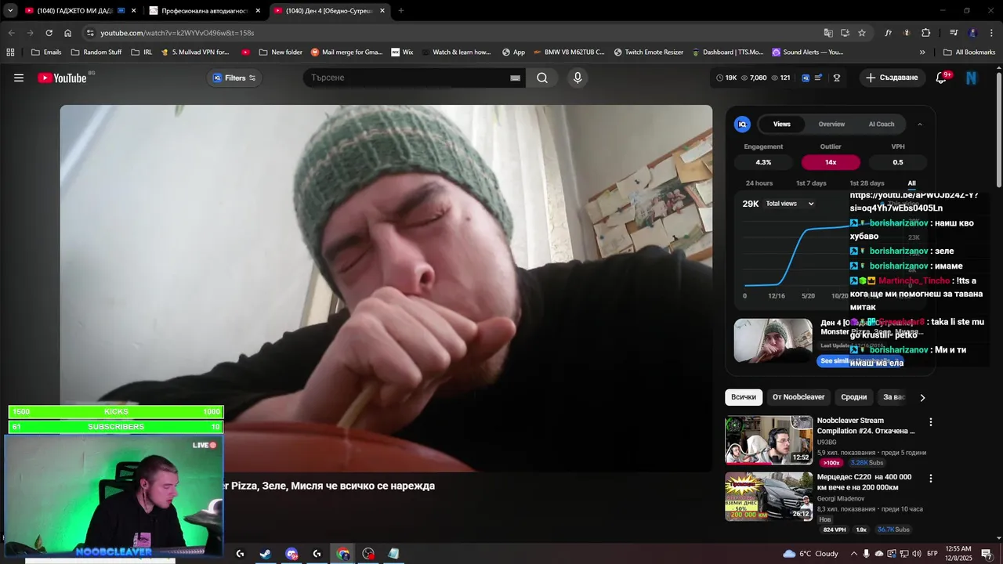
Task: Open the Total views dropdown
Action: pos(790,204)
